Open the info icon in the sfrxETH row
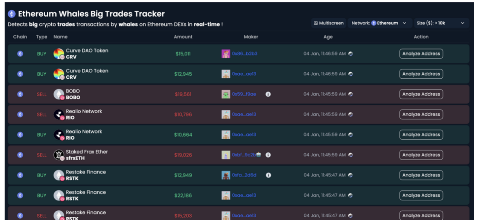The image size is (478, 223). coord(268,155)
